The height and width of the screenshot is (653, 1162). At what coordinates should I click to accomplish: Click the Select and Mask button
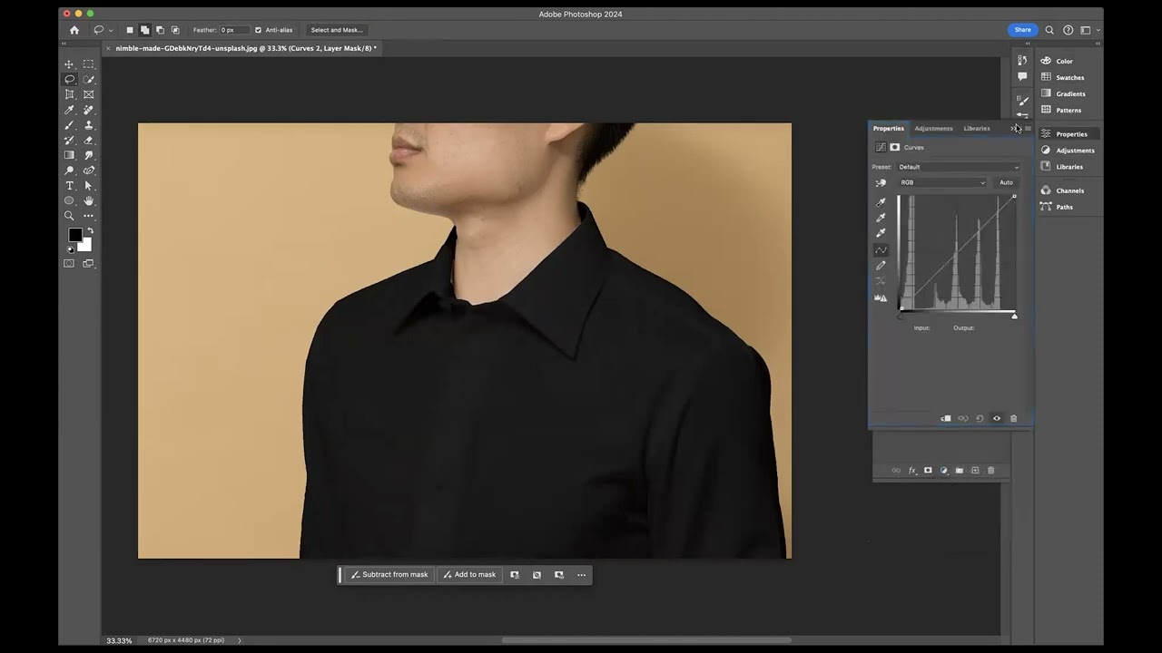point(337,30)
